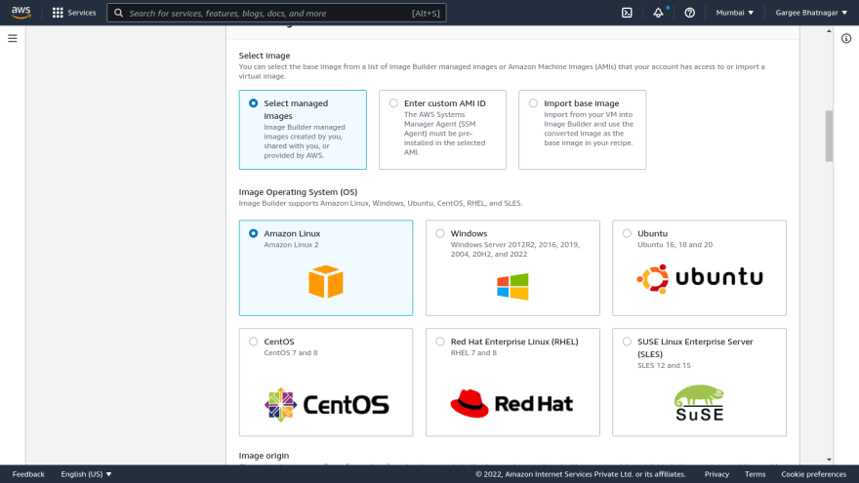Image resolution: width=859 pixels, height=483 pixels.
Task: Select Amazon Linux as the OS
Action: coord(253,233)
